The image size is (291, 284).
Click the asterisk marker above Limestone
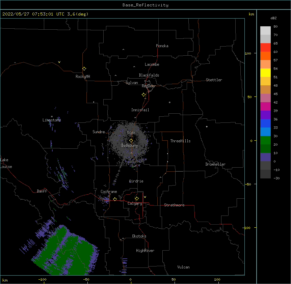pos(52,117)
